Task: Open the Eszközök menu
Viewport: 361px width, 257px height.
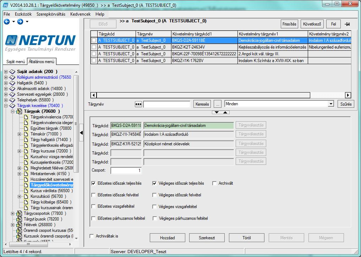Action: point(23,14)
